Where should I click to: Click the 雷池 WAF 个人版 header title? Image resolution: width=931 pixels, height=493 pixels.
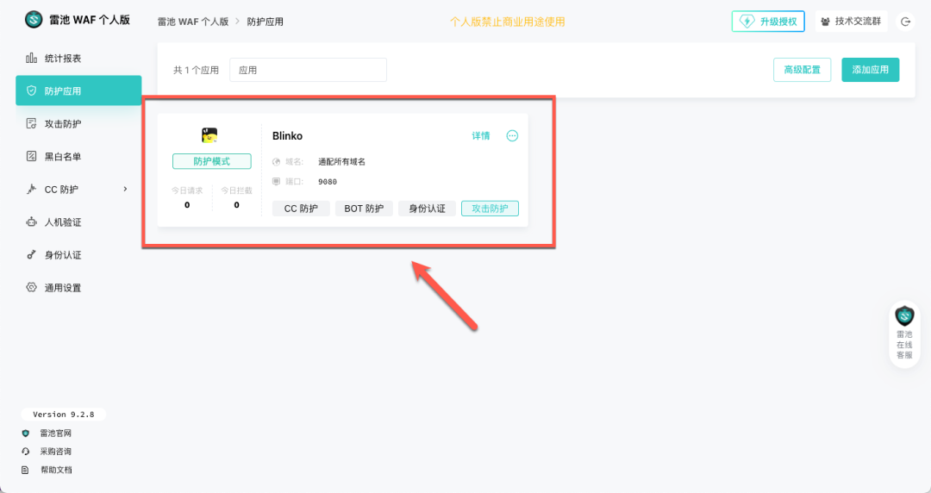pos(90,20)
